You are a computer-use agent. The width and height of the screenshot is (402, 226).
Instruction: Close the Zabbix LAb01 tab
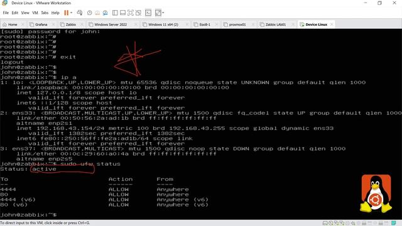click(293, 24)
